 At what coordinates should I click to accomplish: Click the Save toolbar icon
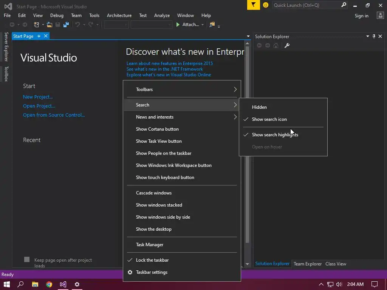point(58,25)
